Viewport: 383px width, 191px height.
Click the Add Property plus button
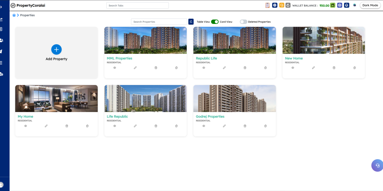pyautogui.click(x=56, y=50)
